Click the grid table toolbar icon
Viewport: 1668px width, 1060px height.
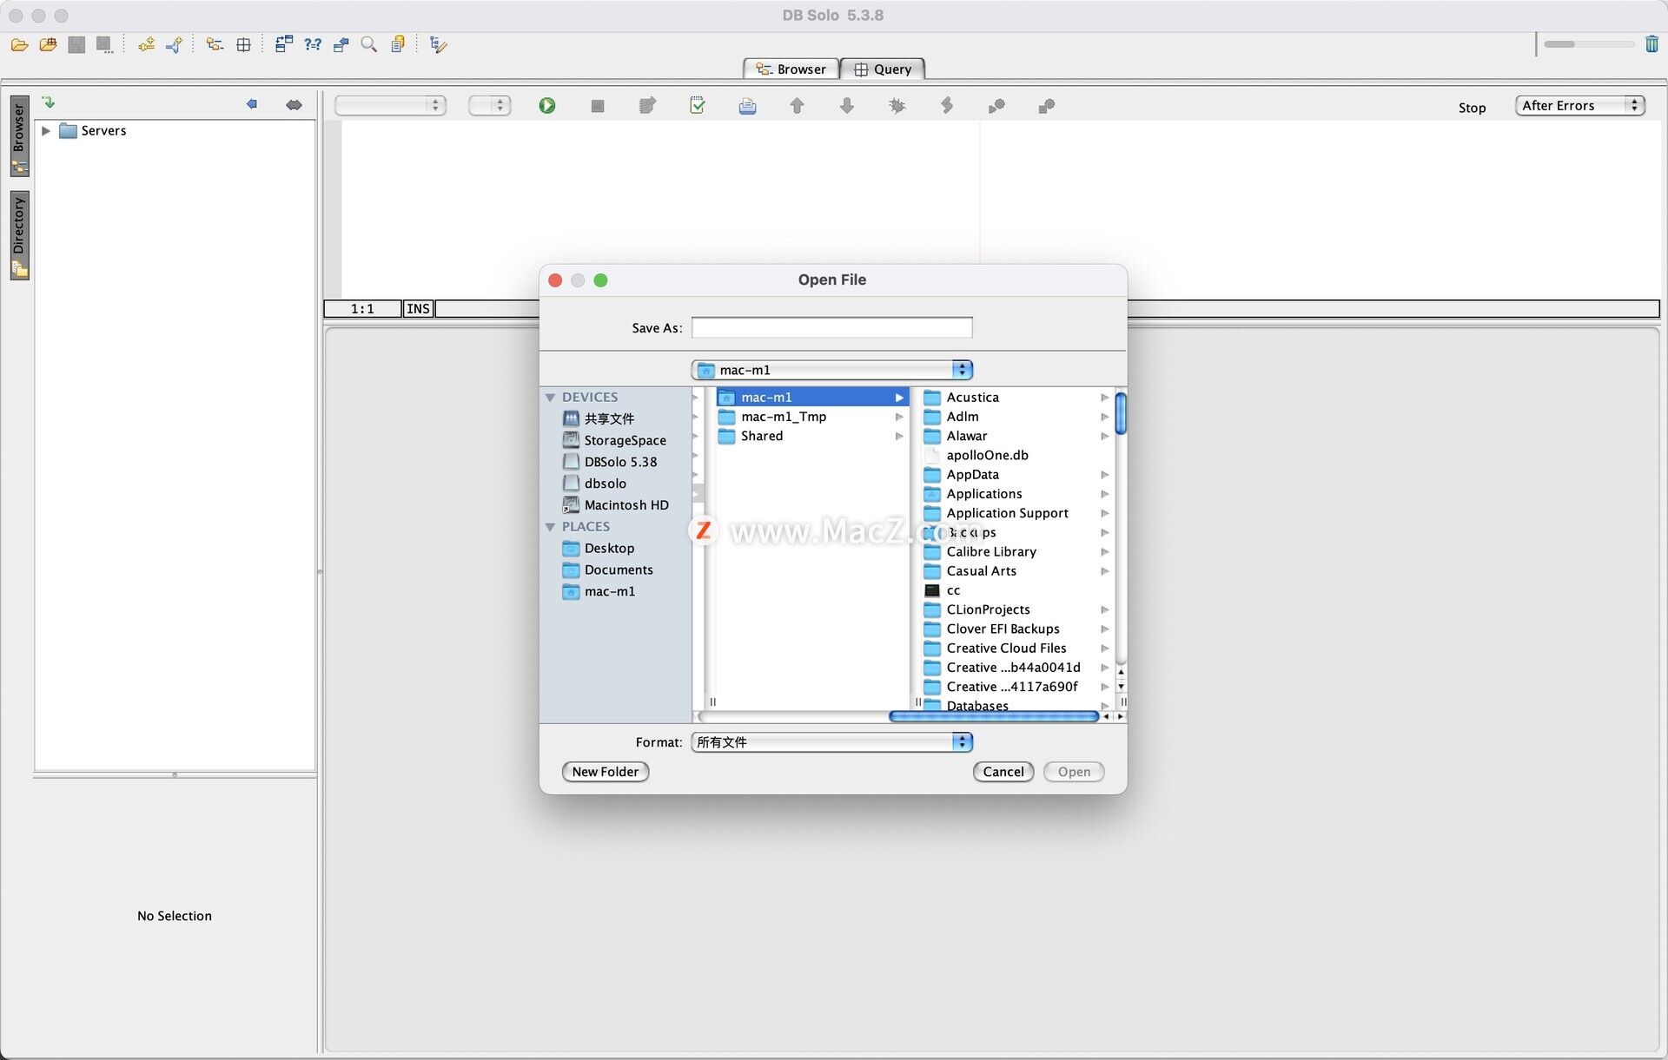pyautogui.click(x=243, y=45)
